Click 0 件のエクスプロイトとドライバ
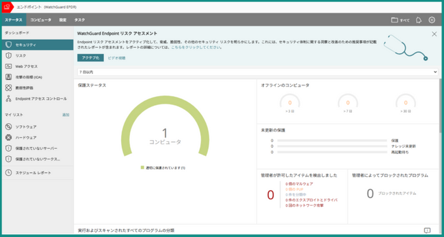Screen dimensions: 444x237 tap(311, 200)
